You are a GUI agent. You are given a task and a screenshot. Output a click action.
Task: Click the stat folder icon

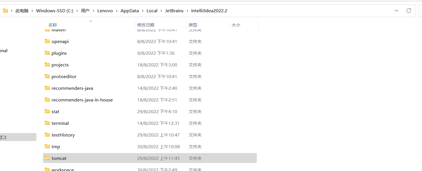[47, 111]
